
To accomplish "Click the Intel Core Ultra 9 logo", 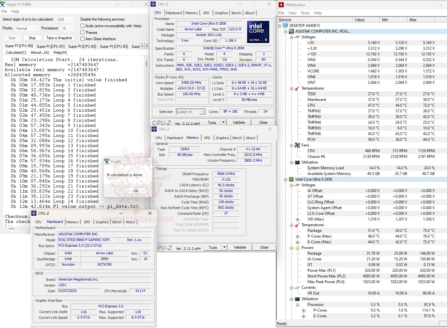I will click(x=258, y=32).
